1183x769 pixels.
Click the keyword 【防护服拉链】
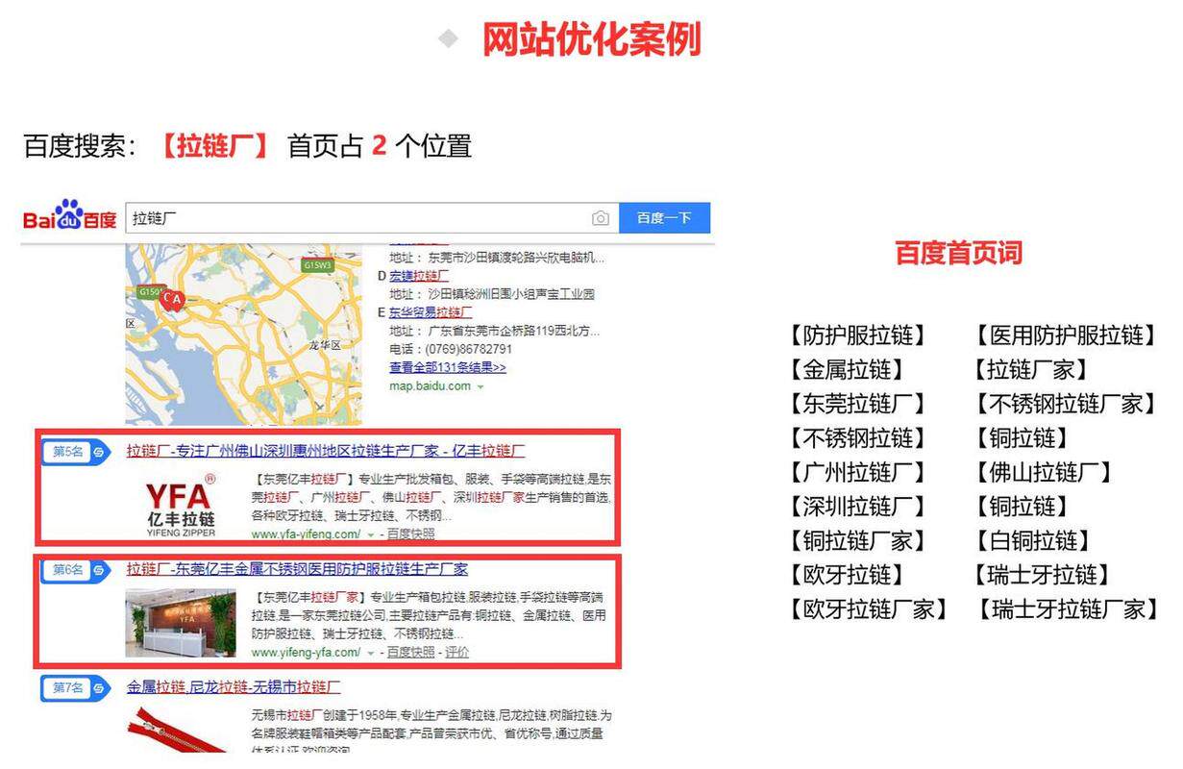coord(858,335)
